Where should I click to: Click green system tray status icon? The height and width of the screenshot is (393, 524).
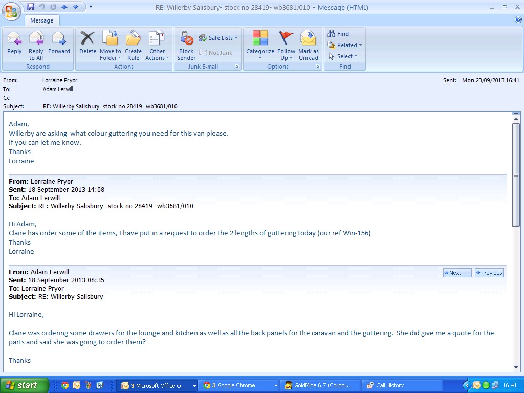coord(486,386)
